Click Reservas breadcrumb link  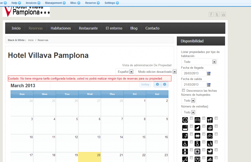43,40
